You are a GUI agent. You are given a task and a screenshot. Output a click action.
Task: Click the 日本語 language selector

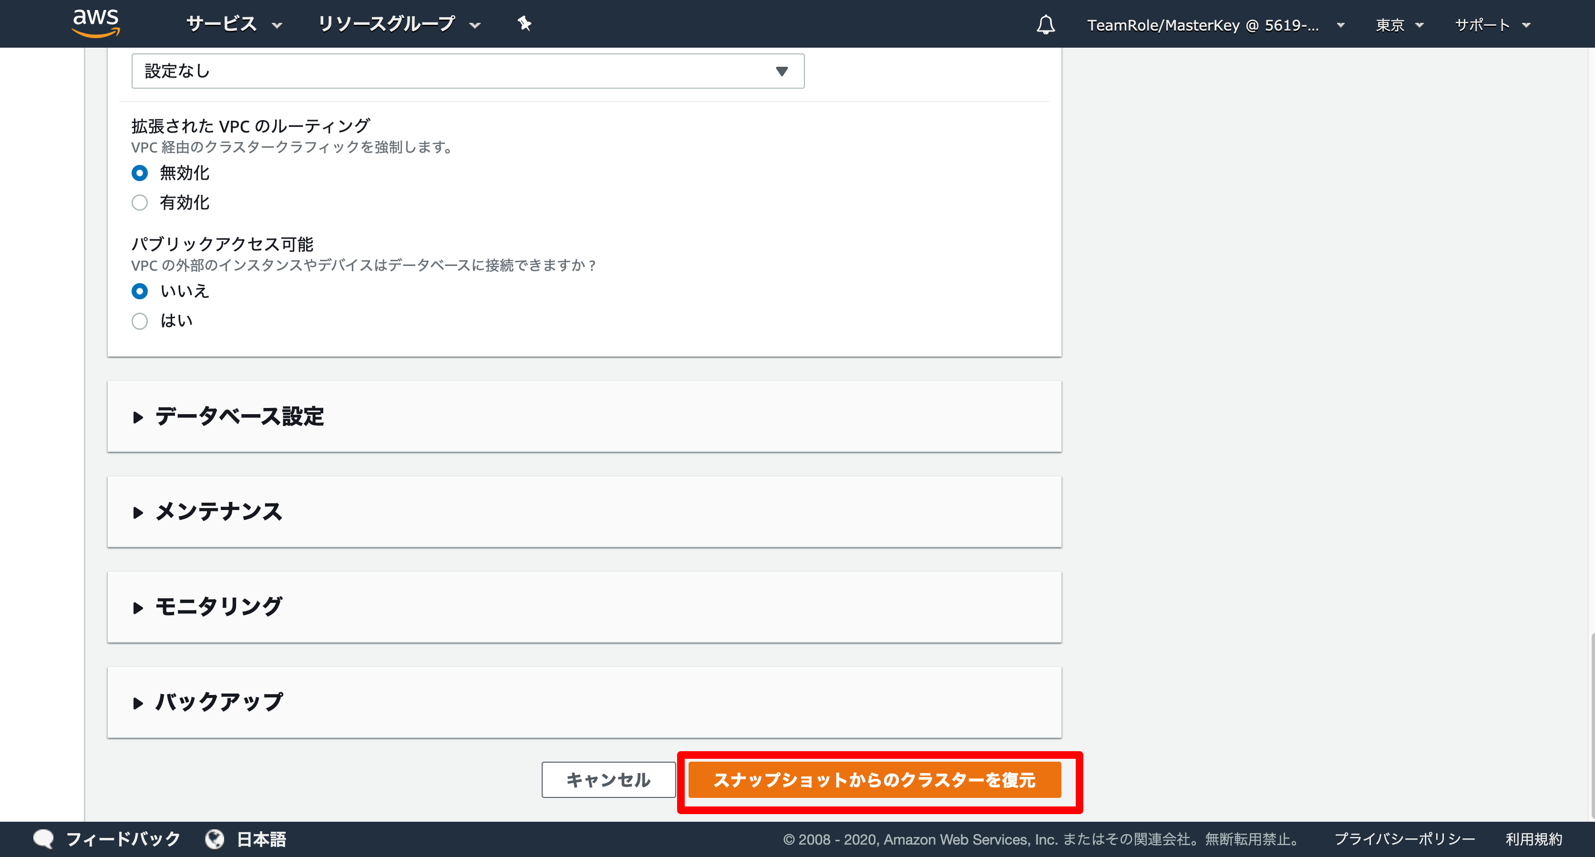coord(261,839)
